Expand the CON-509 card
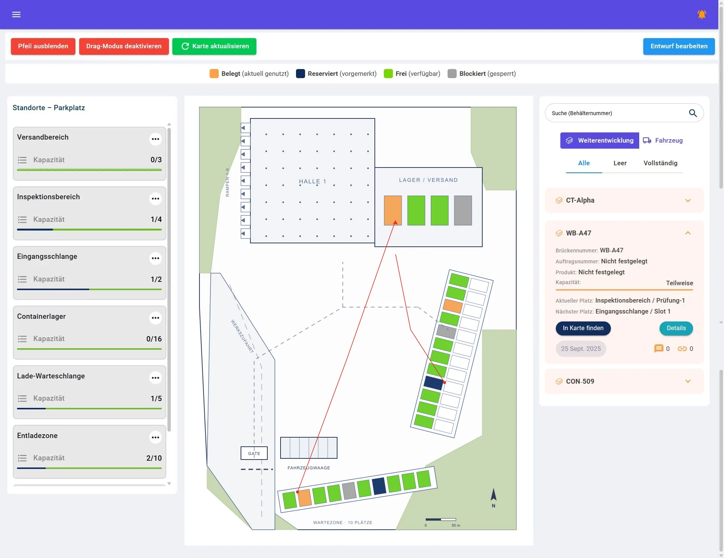 coord(688,381)
